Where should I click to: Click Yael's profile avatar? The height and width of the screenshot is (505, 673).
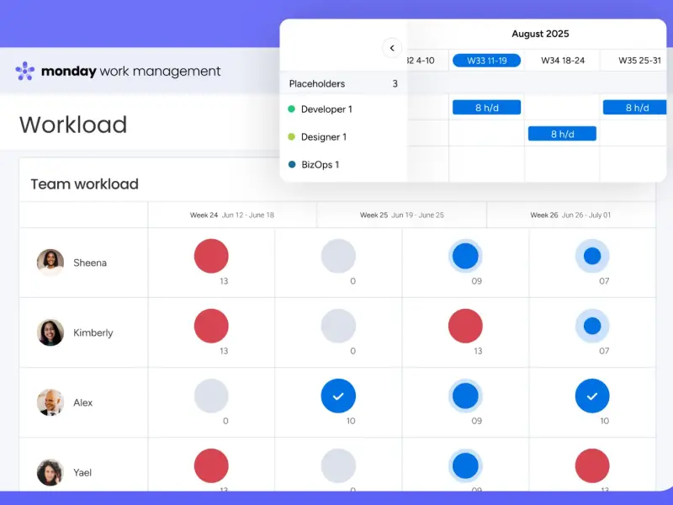point(50,472)
